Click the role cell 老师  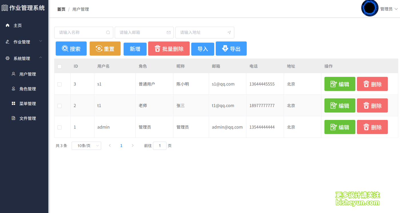tap(143, 105)
